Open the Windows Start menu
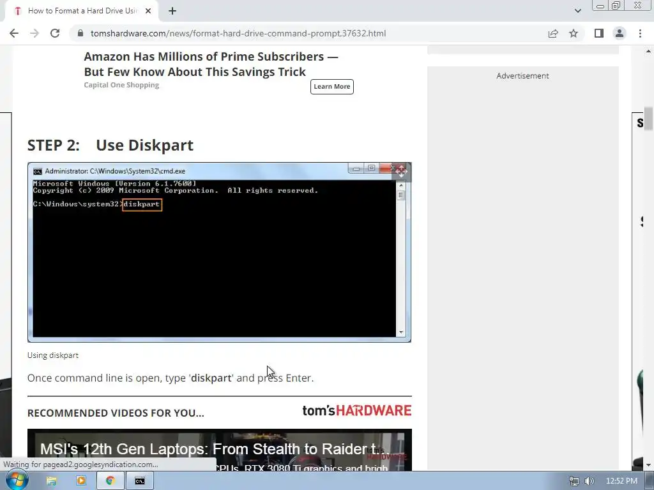Image resolution: width=654 pixels, height=490 pixels. (17, 481)
